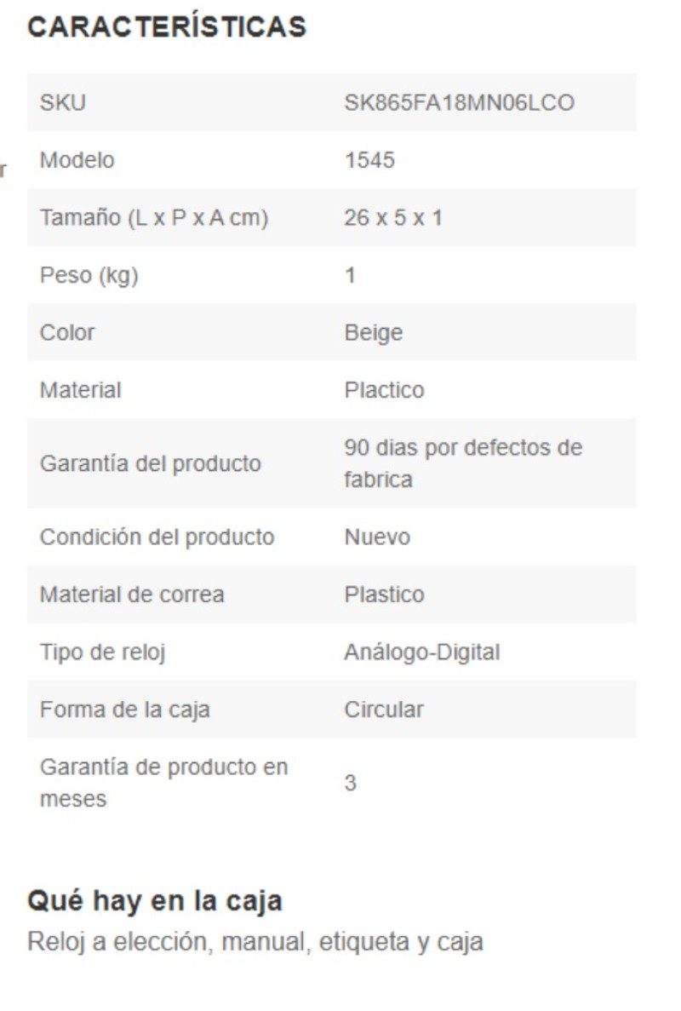Click the Qué hay en la caja heading

tap(155, 901)
